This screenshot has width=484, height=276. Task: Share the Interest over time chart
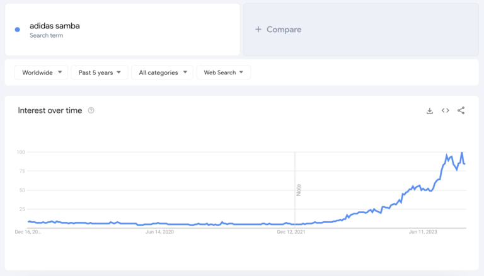point(461,111)
